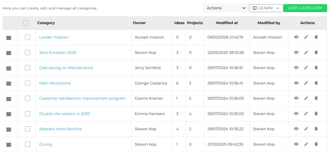Delete the Gluing category with trash icon

click(316, 144)
